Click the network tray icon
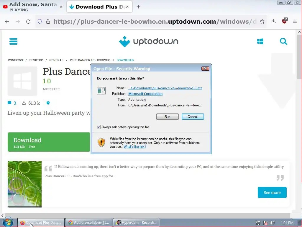 (258, 223)
